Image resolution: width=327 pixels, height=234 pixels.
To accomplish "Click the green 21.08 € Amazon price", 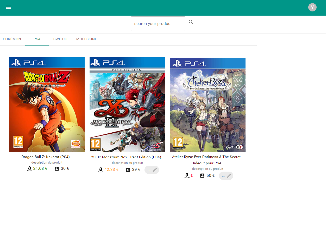I will (x=40, y=168).
